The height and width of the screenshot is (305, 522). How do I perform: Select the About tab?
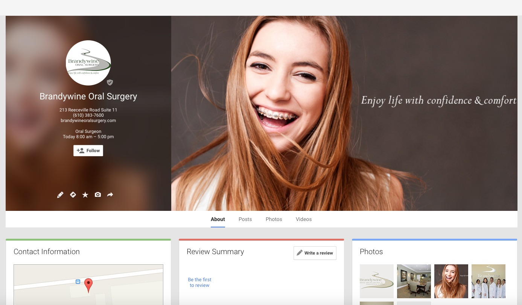point(218,219)
